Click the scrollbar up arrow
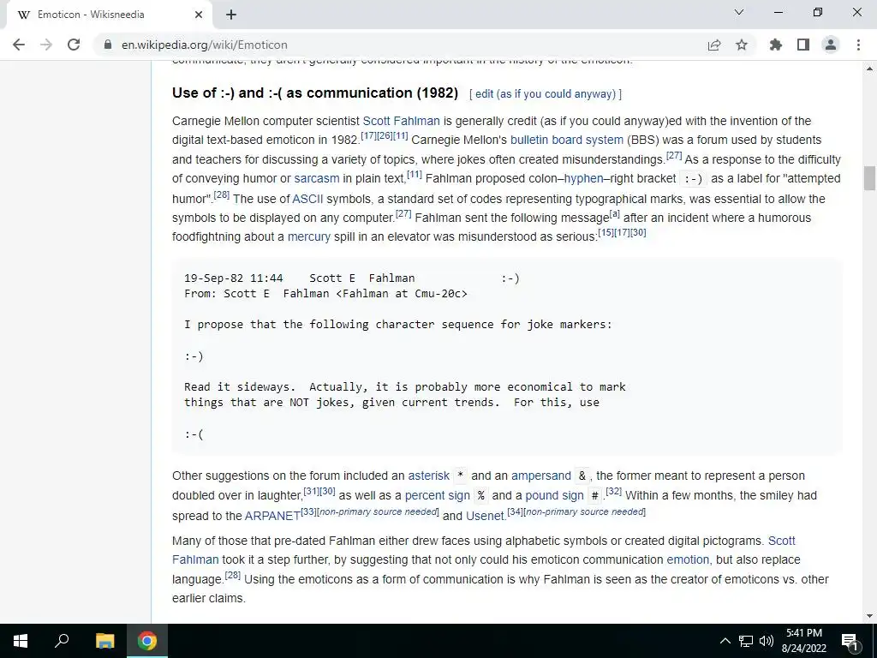The height and width of the screenshot is (658, 877). tap(869, 69)
